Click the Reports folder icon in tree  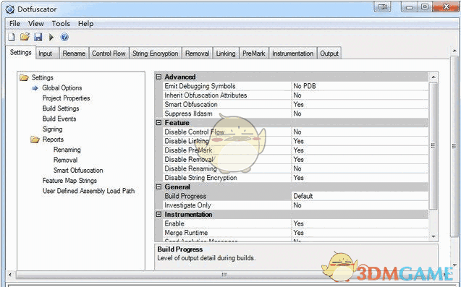pyautogui.click(x=35, y=140)
